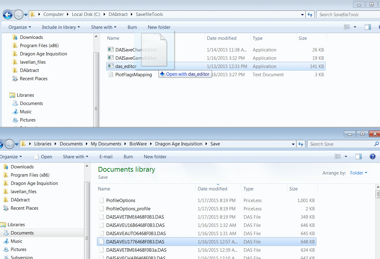Select Downloads in bottom window sidebar

coord(22,167)
